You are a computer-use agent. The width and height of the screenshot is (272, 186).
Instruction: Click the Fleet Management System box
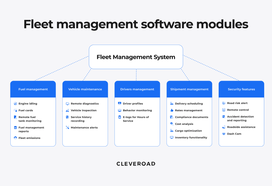click(136, 57)
